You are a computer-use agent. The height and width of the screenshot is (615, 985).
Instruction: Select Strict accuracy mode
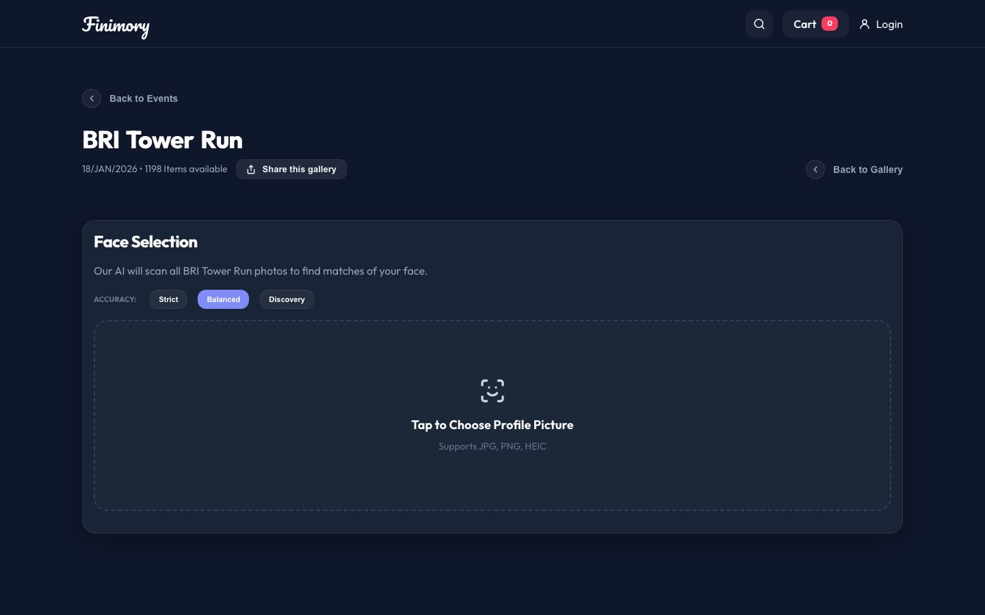click(x=168, y=299)
